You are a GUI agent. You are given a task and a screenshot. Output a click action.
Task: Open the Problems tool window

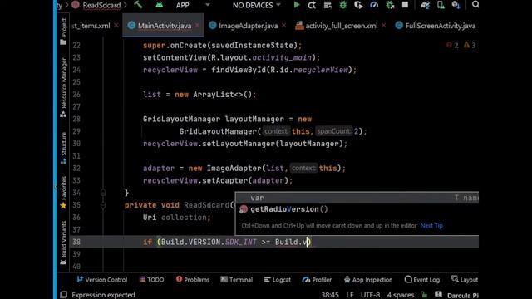(193, 280)
